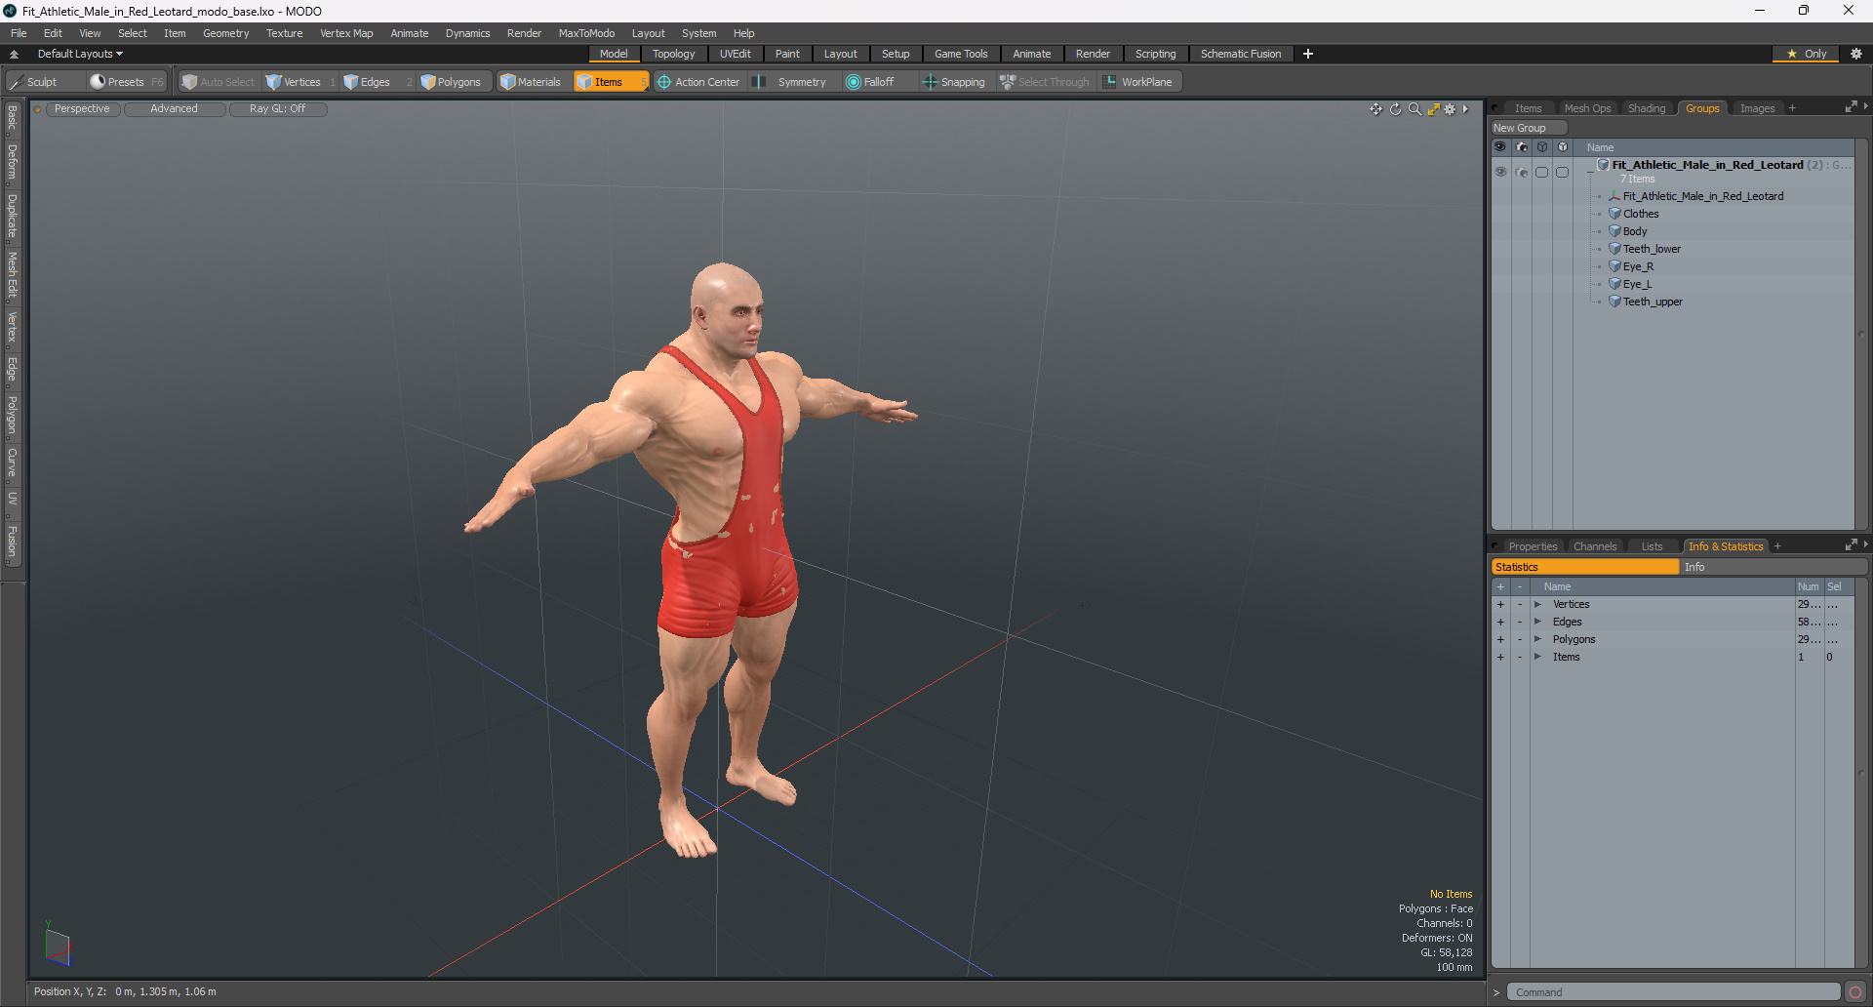Image resolution: width=1873 pixels, height=1007 pixels.
Task: Switch to the UVEdit layout tab
Action: pos(736,54)
